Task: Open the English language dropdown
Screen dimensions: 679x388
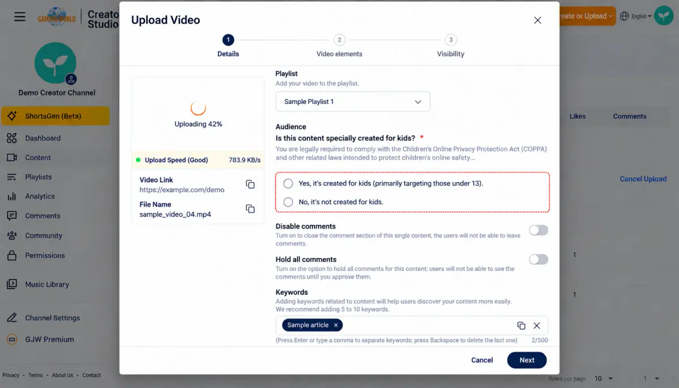Action: 641,16
